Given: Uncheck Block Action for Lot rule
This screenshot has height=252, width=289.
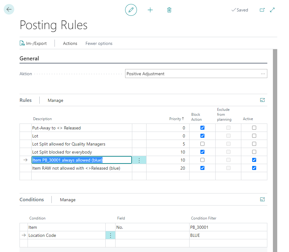Looking at the screenshot, I should (202, 136).
